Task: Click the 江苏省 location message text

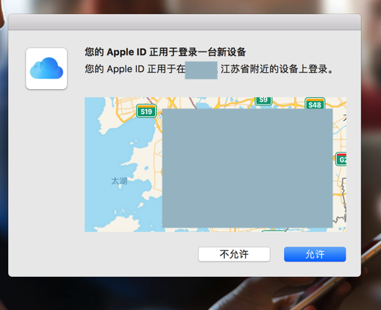Action: click(209, 69)
